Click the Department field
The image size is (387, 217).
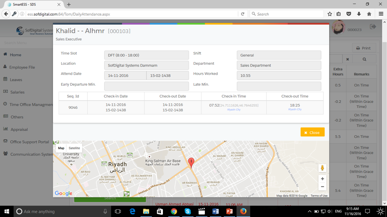(x=279, y=65)
